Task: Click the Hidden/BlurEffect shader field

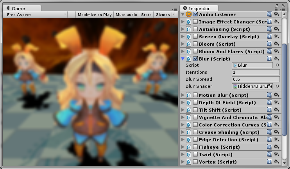Action: (x=252, y=86)
